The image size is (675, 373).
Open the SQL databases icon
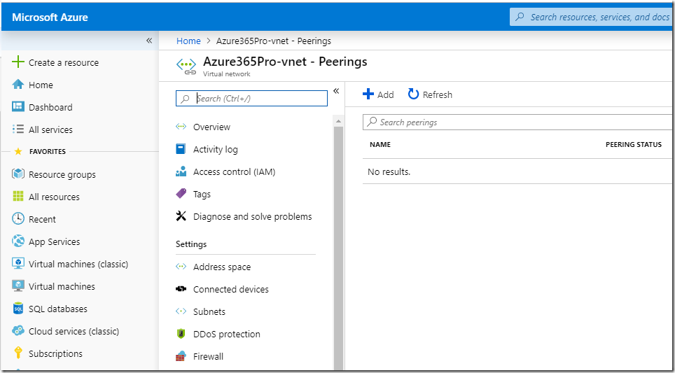coord(18,309)
